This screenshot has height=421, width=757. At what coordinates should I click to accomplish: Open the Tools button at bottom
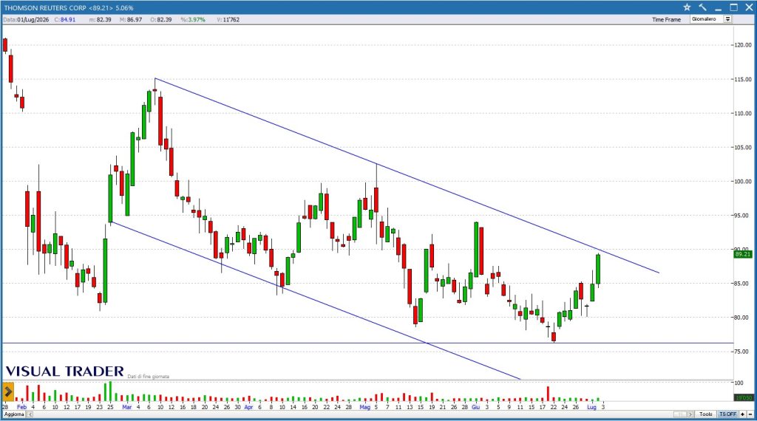tap(705, 414)
